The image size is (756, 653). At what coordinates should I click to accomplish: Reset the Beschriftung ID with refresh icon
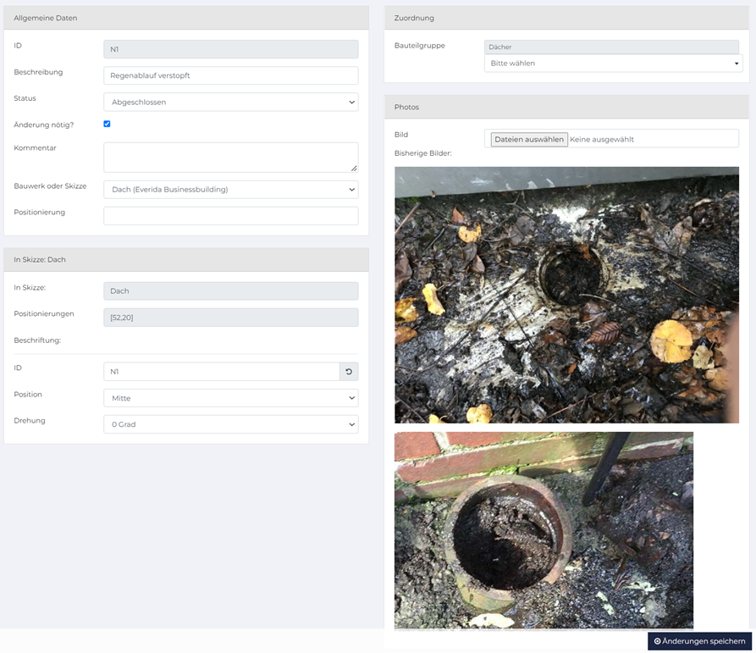coord(349,372)
